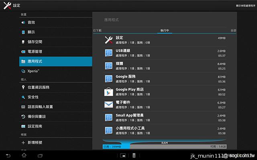Click 電源管理 label text
257x160 pixels.
[35, 52]
